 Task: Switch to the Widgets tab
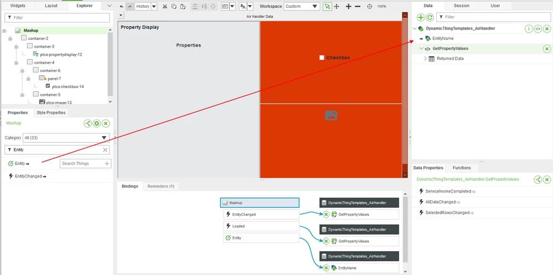[18, 6]
